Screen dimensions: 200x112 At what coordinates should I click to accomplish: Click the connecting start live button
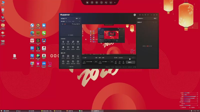130,62
